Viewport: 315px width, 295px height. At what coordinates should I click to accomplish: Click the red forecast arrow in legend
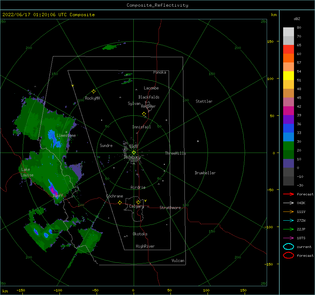coord(288,194)
